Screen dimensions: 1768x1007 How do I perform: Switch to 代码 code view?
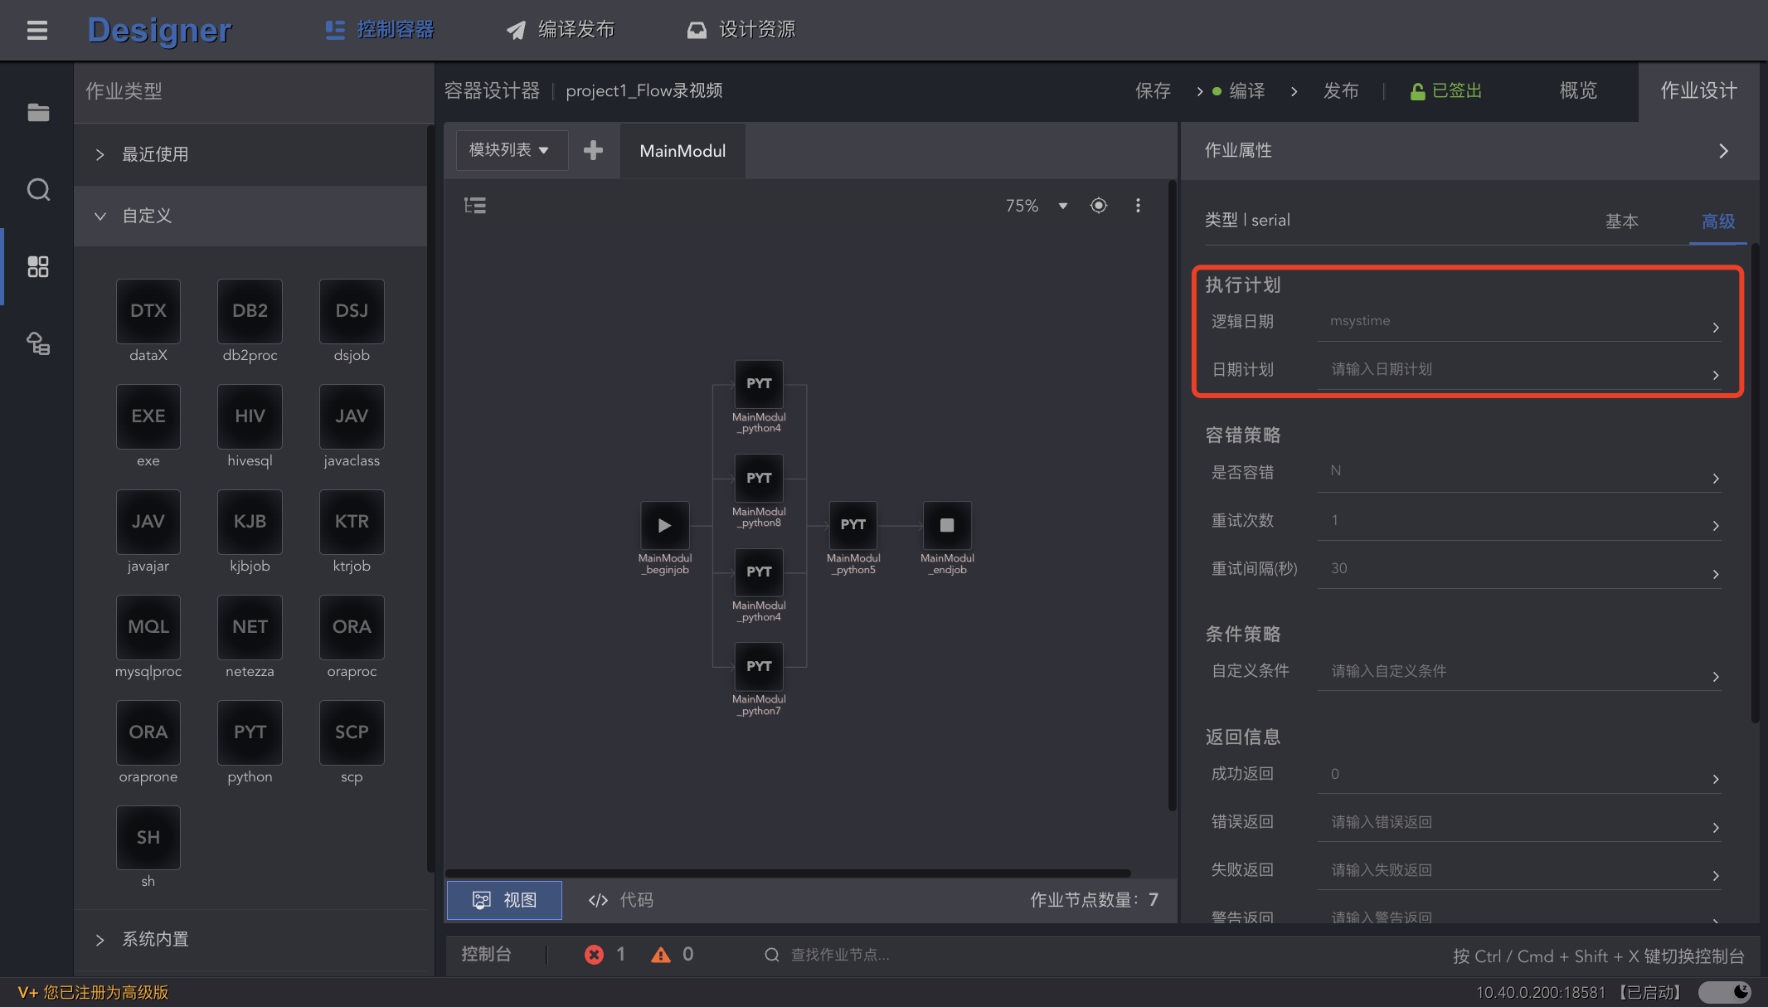pos(620,900)
